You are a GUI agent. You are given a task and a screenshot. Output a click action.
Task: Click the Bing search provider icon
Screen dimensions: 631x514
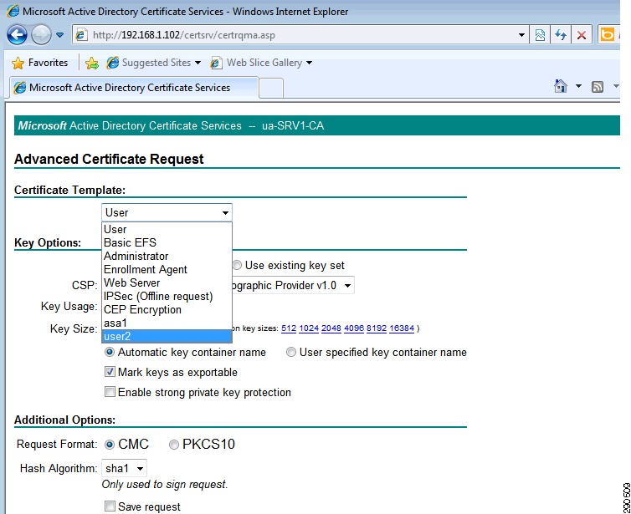(607, 35)
